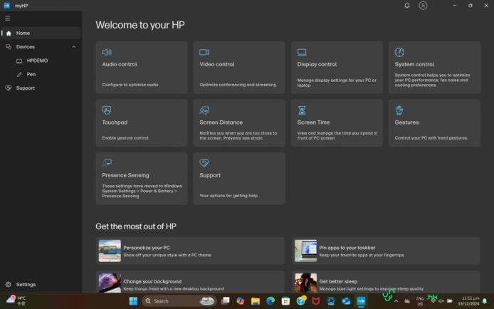Click the Settings gear icon in sidebar
494x309 pixels.
point(9,284)
